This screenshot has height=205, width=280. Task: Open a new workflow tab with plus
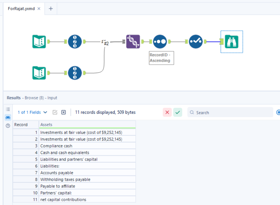pos(51,9)
